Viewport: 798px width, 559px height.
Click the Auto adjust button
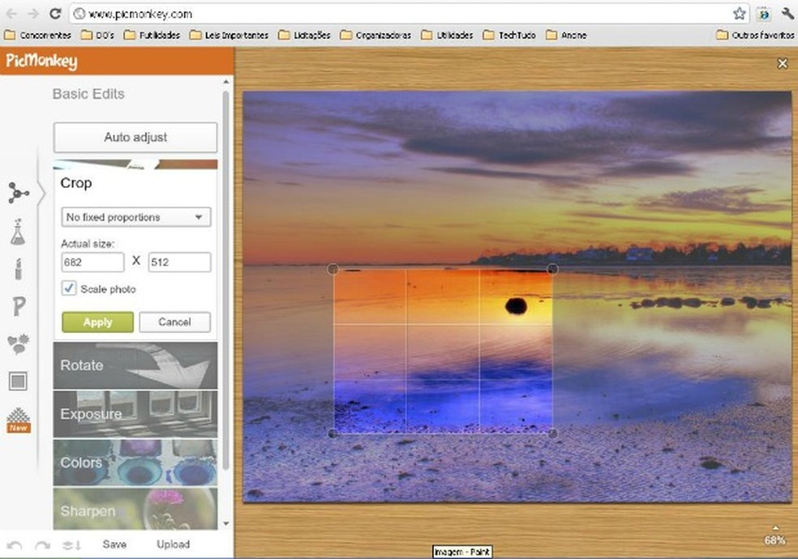(x=135, y=138)
